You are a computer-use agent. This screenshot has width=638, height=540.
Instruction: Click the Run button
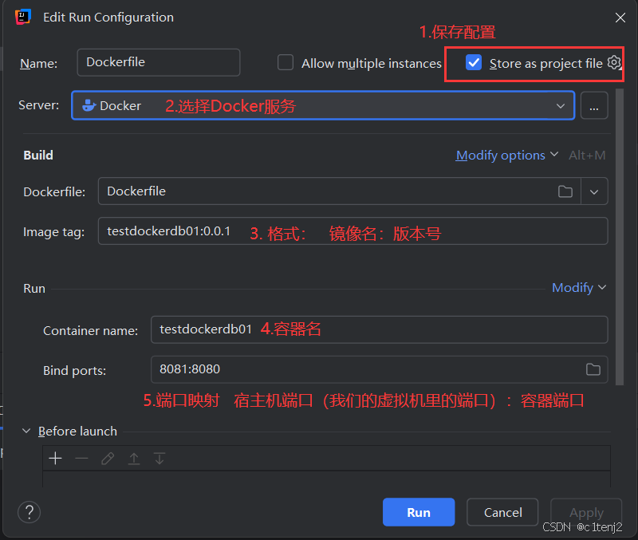[419, 512]
